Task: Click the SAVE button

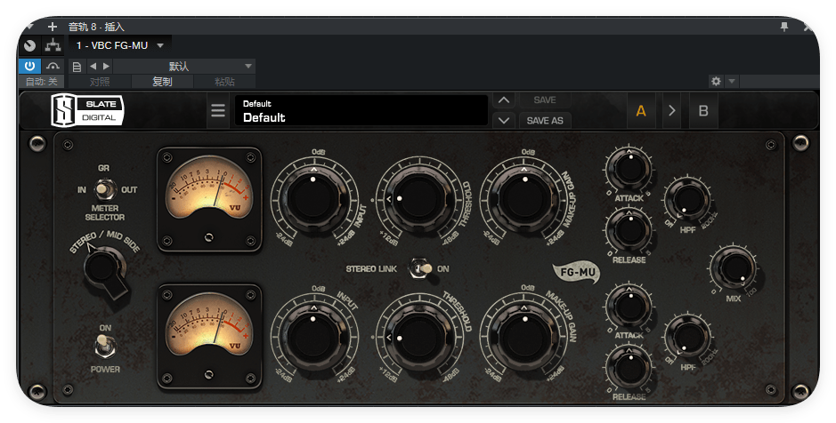Action: (x=544, y=100)
